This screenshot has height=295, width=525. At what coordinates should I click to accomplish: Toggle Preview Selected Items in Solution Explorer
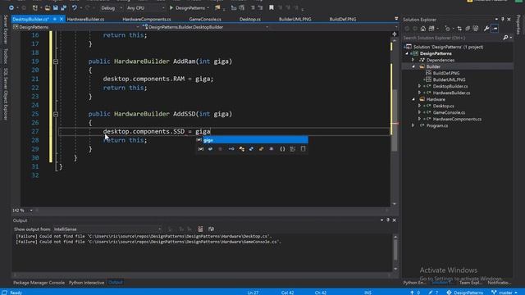tap(495, 29)
